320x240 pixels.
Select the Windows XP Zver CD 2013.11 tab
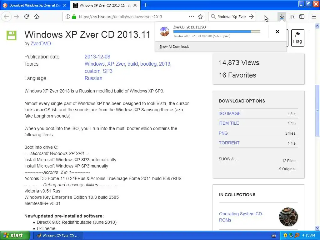click(x=105, y=5)
